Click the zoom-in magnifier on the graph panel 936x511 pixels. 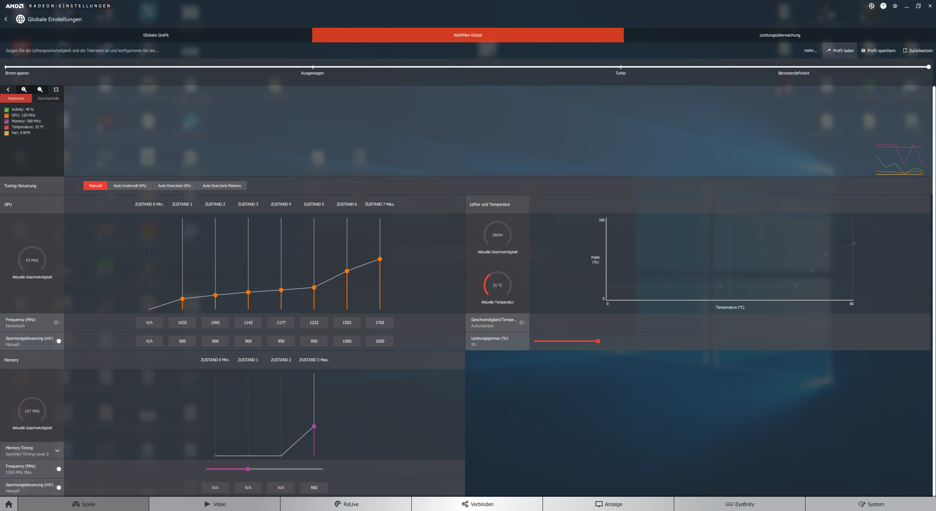[x=24, y=89]
